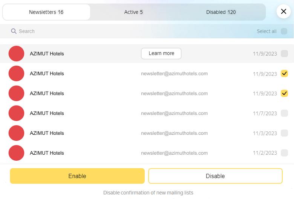Uncheck the third AZIMUT Hotels 11/9/2023 checkbox
The height and width of the screenshot is (199, 294).
point(284,93)
